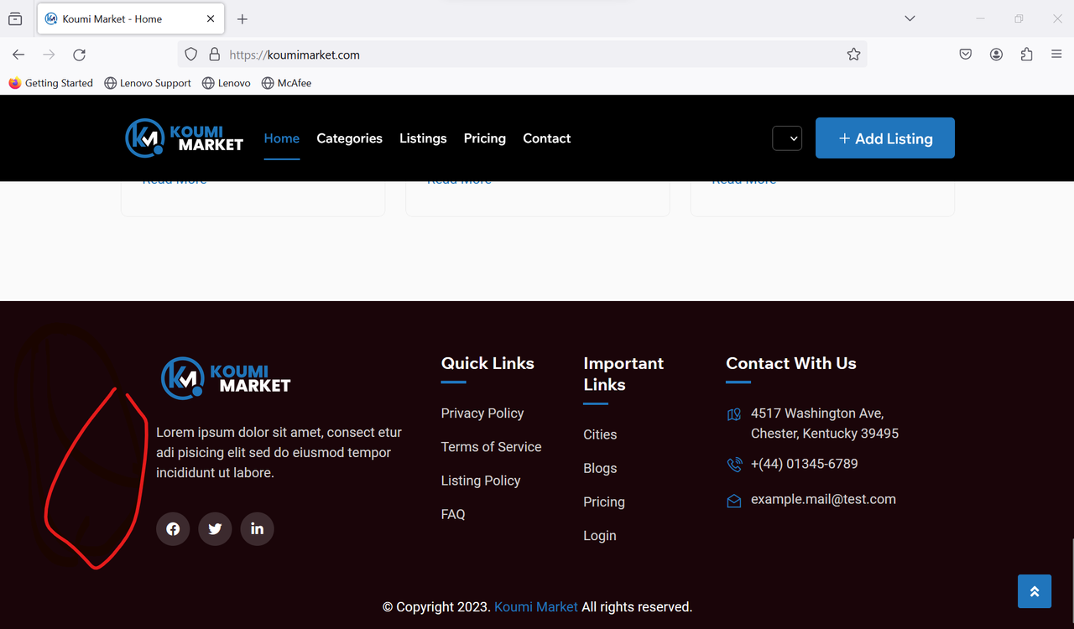Click the scroll-to-top arrow button

(x=1034, y=591)
